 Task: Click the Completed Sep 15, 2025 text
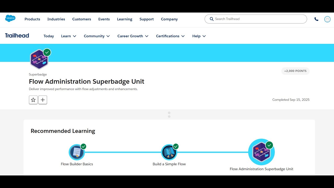pos(291,100)
